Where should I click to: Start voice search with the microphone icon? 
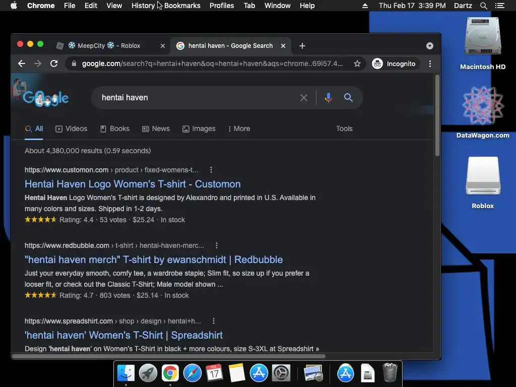coord(328,98)
